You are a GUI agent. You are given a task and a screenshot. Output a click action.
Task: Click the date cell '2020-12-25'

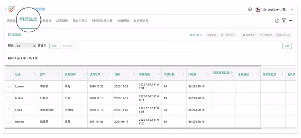tap(121, 86)
